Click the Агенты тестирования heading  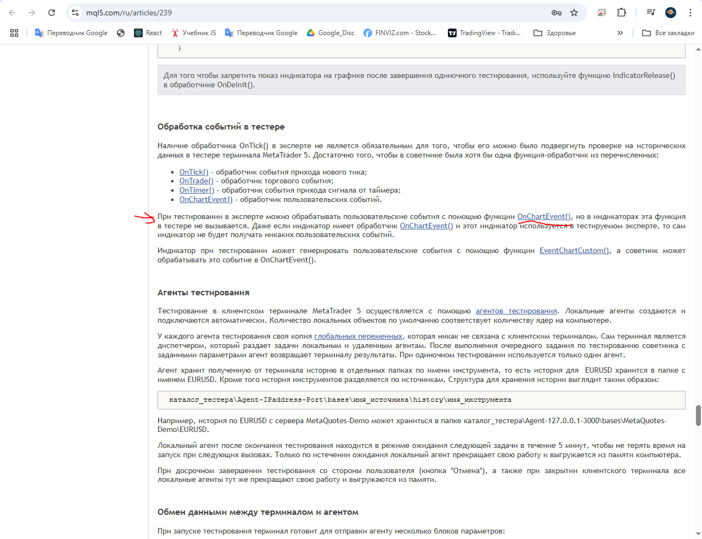[204, 293]
